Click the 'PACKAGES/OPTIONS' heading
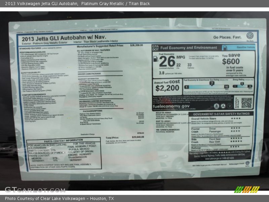Screen dimensions: 269x202 click(92, 111)
